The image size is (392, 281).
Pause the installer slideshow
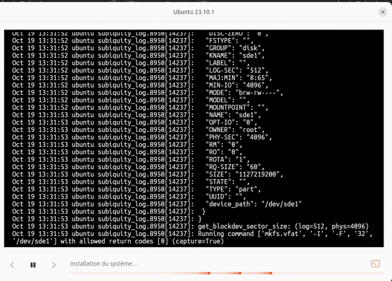[33, 265]
